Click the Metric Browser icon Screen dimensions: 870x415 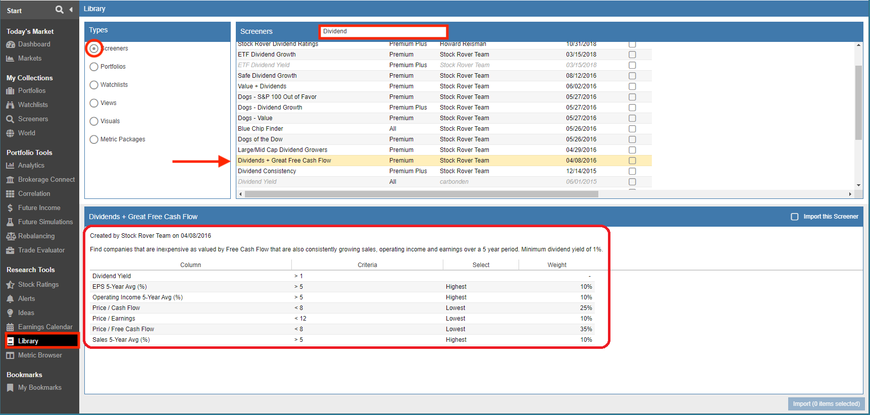coord(10,355)
